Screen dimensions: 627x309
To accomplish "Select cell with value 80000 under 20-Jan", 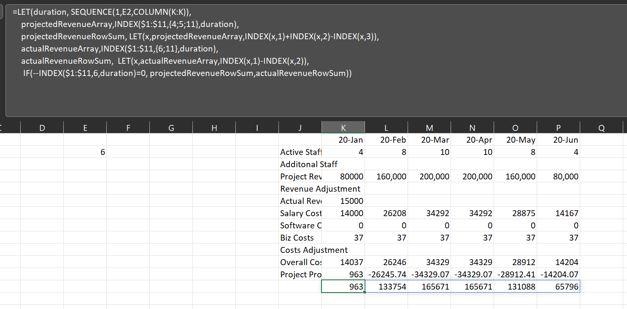I will tap(343, 176).
